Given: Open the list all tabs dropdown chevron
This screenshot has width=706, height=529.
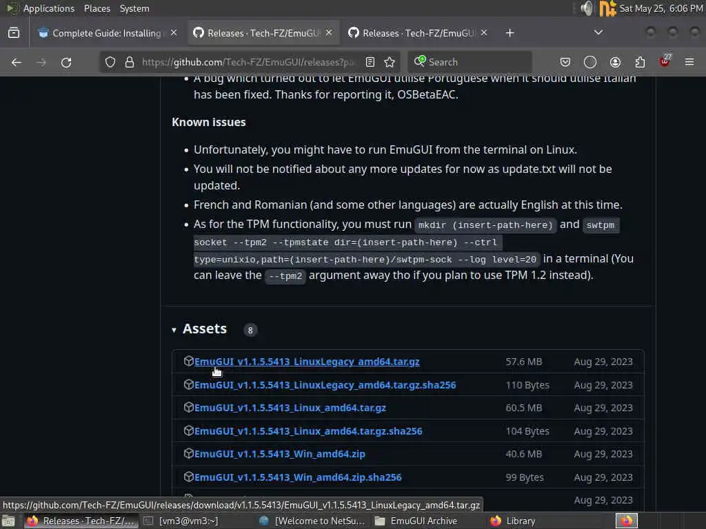Looking at the screenshot, I should (598, 32).
